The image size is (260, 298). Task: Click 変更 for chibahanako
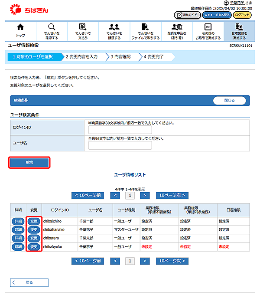click(x=34, y=230)
